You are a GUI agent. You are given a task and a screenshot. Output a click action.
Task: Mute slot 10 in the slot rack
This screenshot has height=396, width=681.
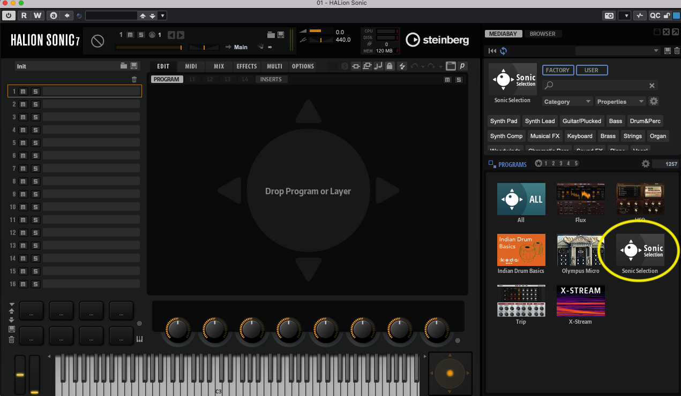click(x=23, y=207)
